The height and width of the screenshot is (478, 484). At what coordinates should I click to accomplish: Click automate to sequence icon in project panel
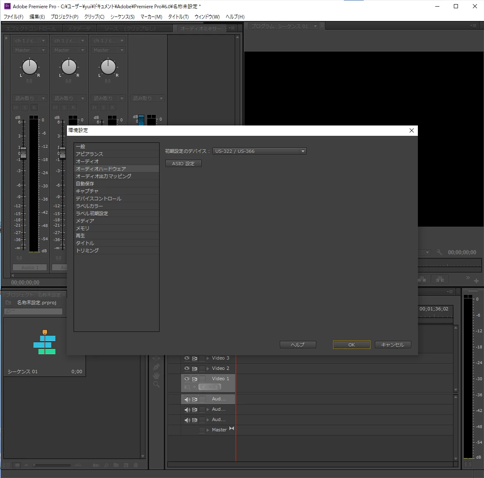96,465
